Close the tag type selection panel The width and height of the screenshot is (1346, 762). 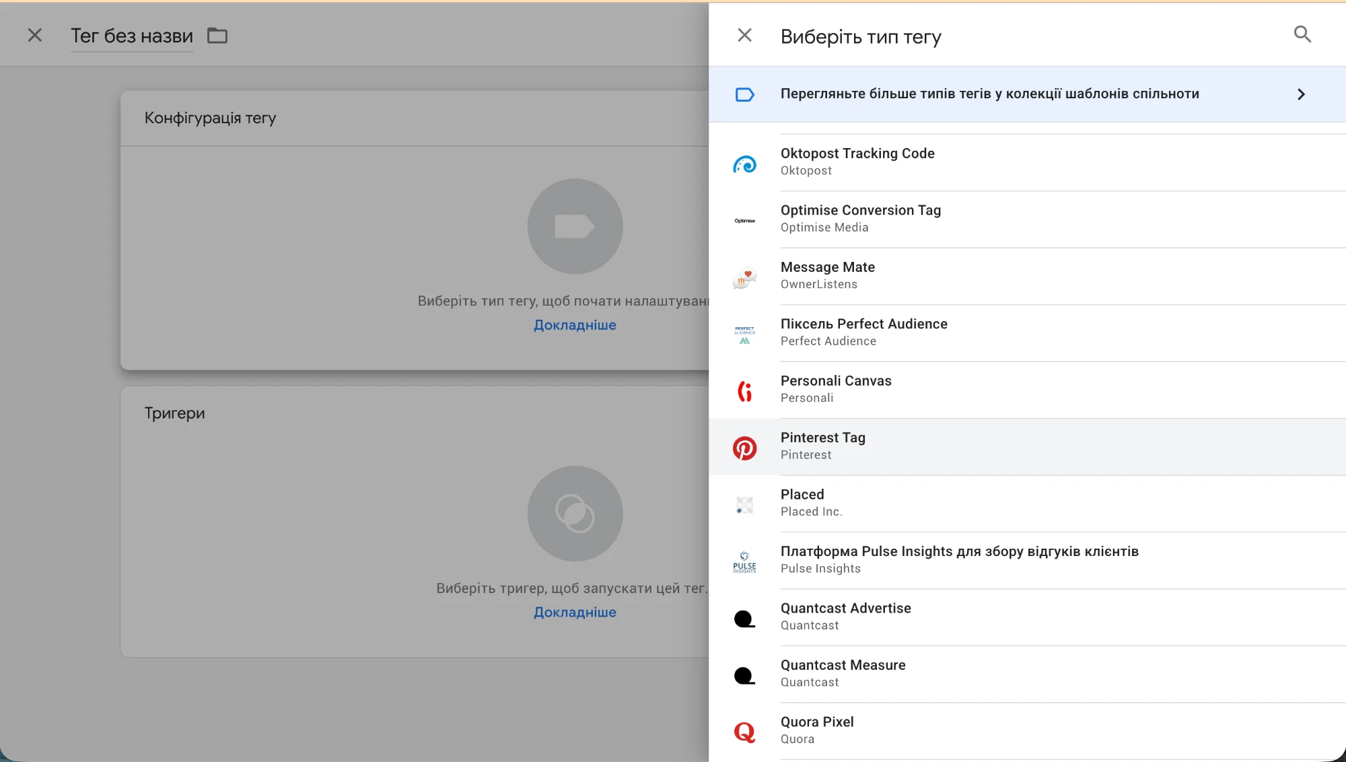click(x=744, y=35)
